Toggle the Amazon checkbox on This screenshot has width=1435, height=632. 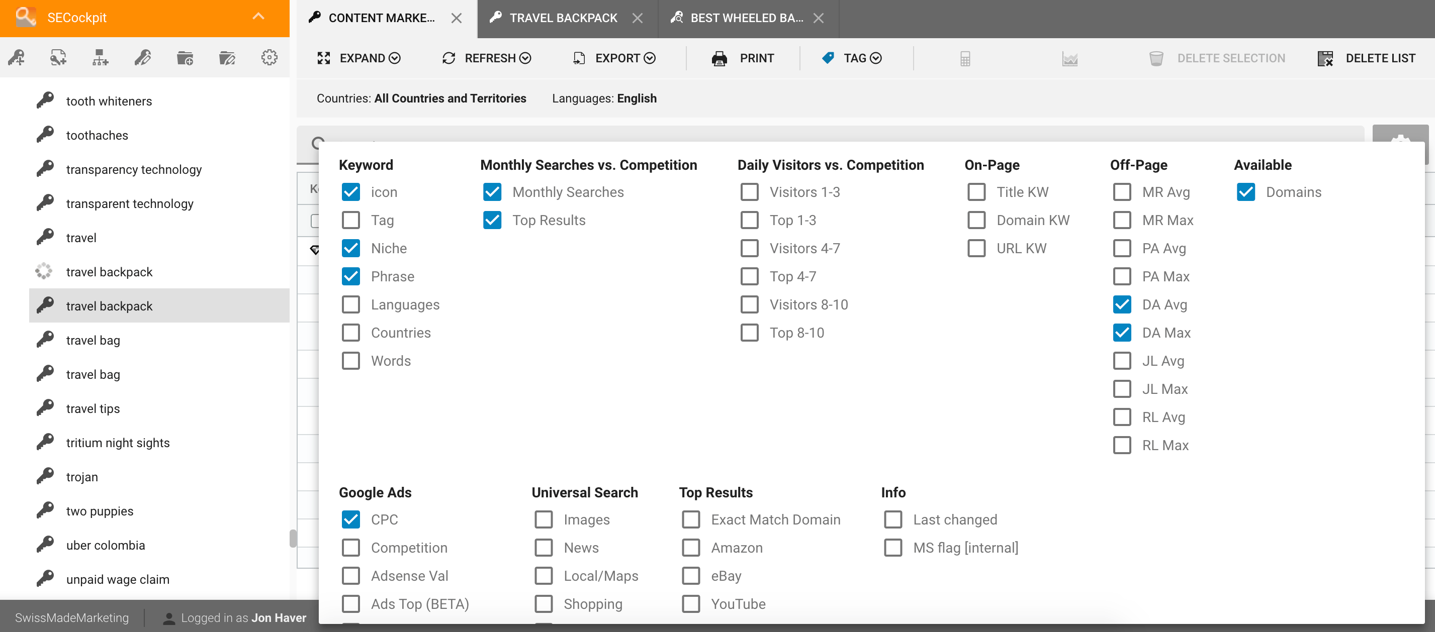(691, 548)
